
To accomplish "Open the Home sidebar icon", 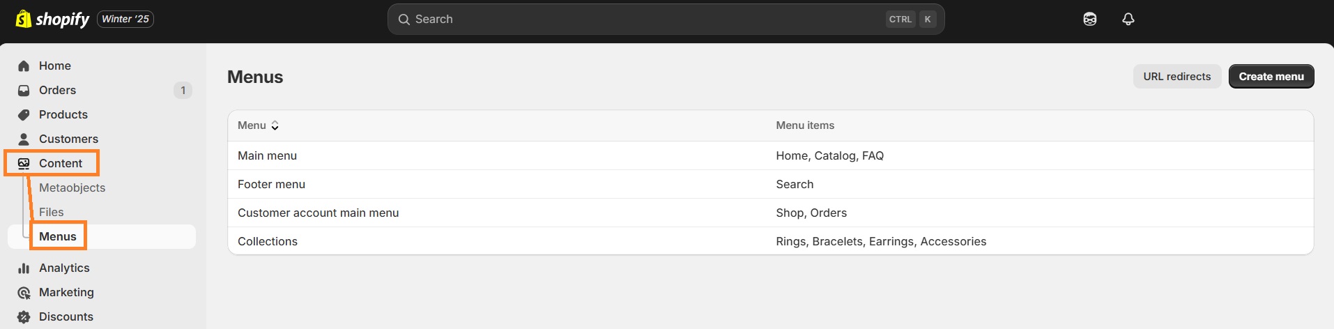I will click(x=24, y=66).
